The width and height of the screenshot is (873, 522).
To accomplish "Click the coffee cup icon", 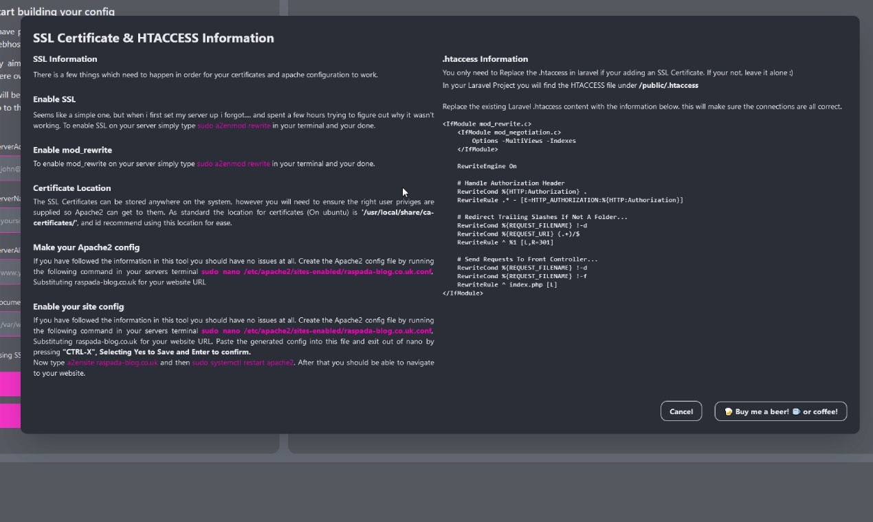I will click(795, 411).
